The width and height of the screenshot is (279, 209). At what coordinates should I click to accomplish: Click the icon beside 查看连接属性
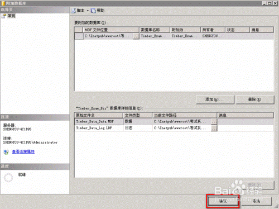click(6, 152)
